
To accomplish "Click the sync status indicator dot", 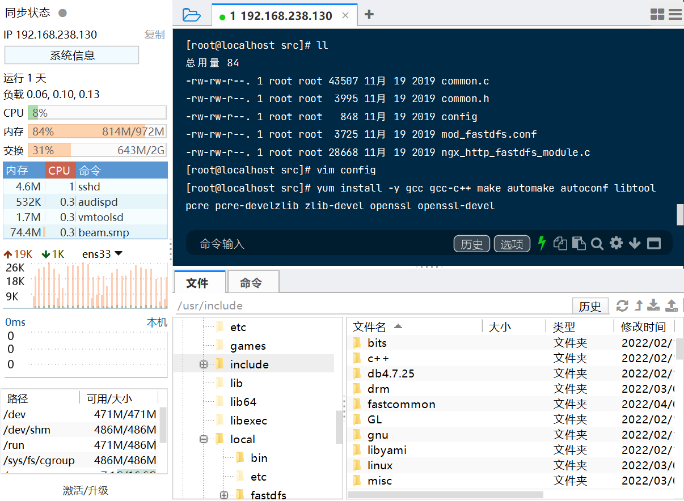I will 63,13.
